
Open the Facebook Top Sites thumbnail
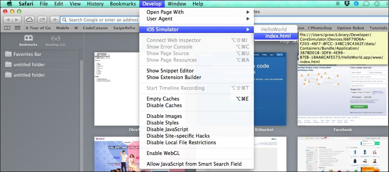[342, 89]
